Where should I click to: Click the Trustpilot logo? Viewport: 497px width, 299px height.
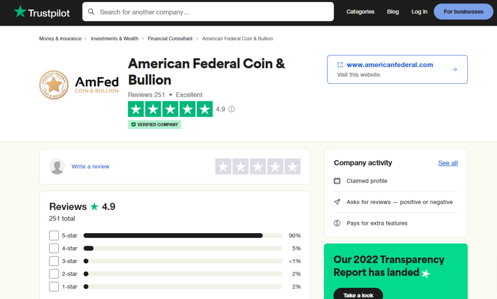pyautogui.click(x=42, y=12)
